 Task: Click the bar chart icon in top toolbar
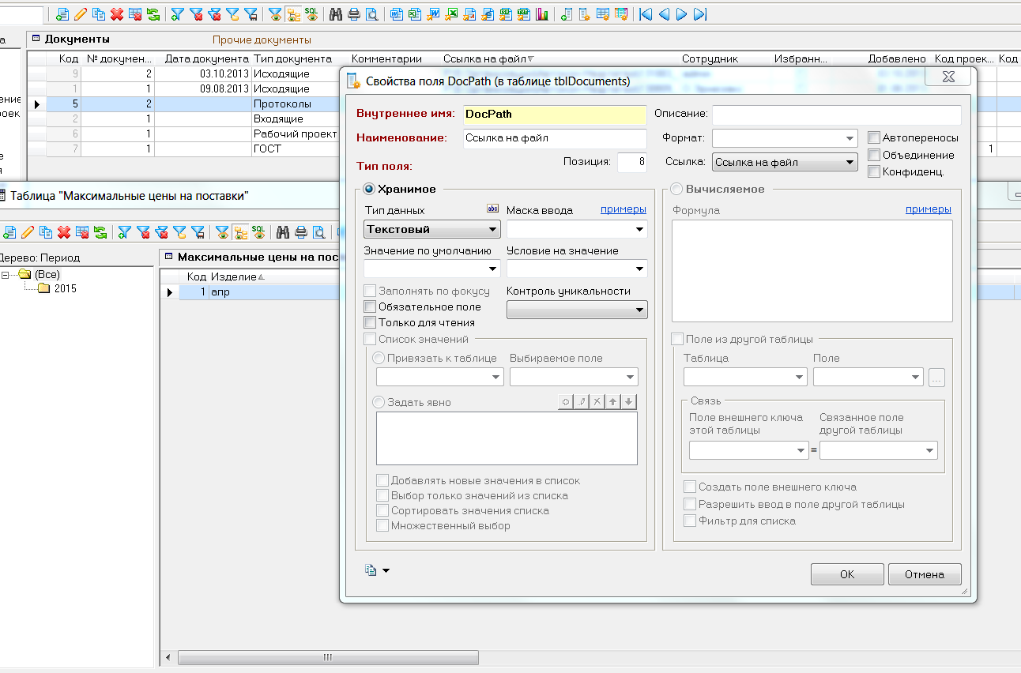coord(542,14)
